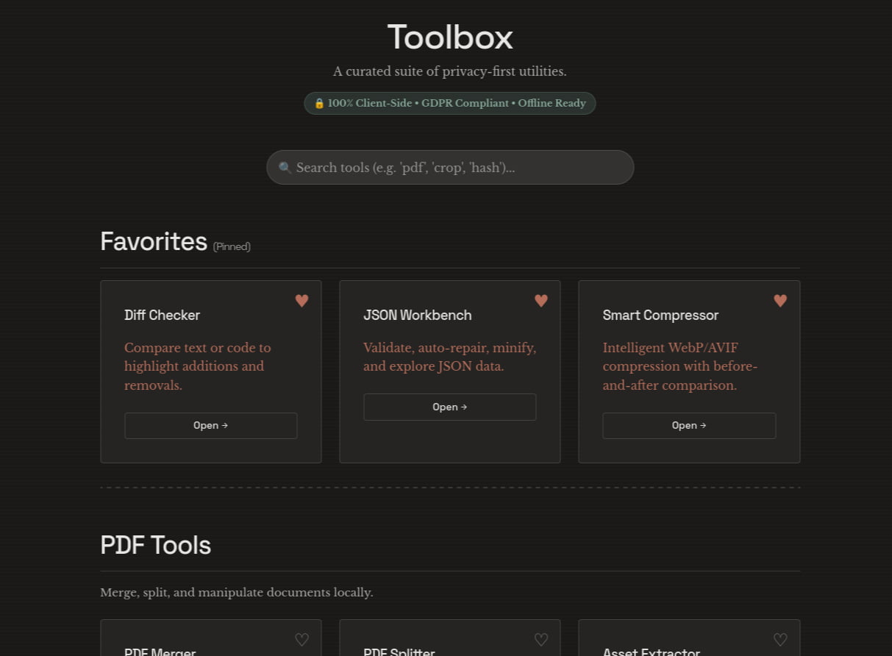Open the Diff Checker tool
The width and height of the screenshot is (892, 656).
click(x=210, y=425)
